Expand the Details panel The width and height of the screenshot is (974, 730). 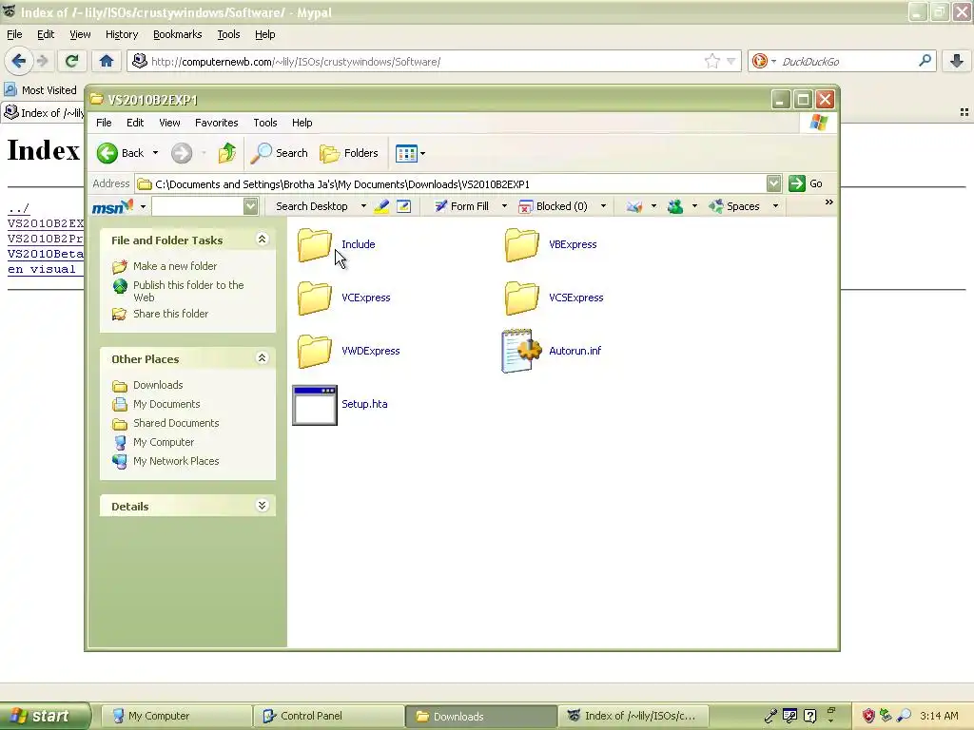[x=263, y=506]
